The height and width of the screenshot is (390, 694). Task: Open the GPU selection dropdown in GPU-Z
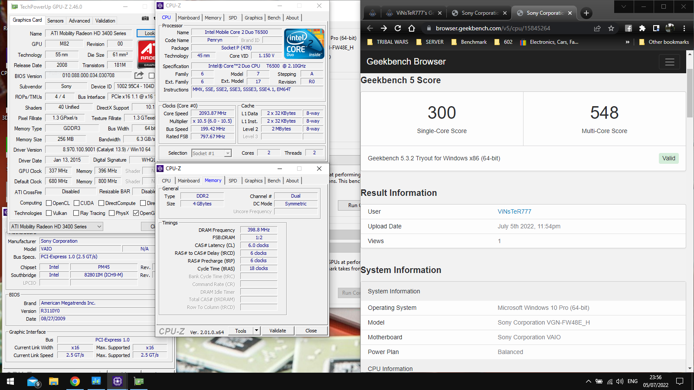click(56, 227)
